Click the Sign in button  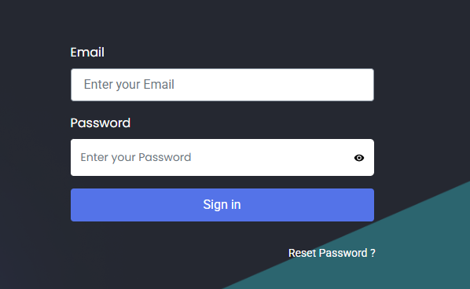coord(222,205)
